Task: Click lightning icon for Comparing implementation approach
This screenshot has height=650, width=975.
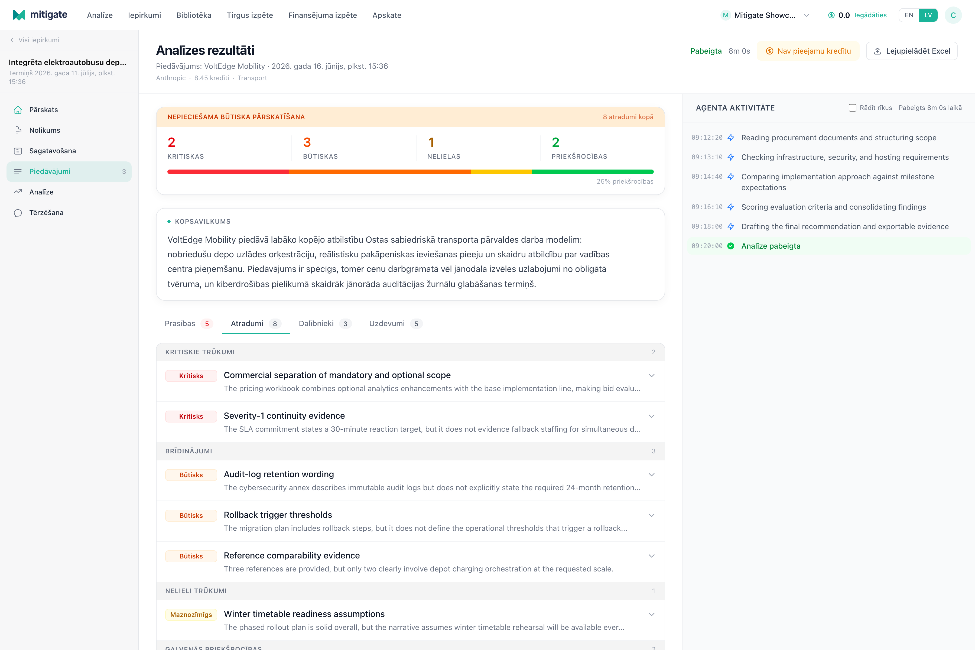Action: coord(731,177)
